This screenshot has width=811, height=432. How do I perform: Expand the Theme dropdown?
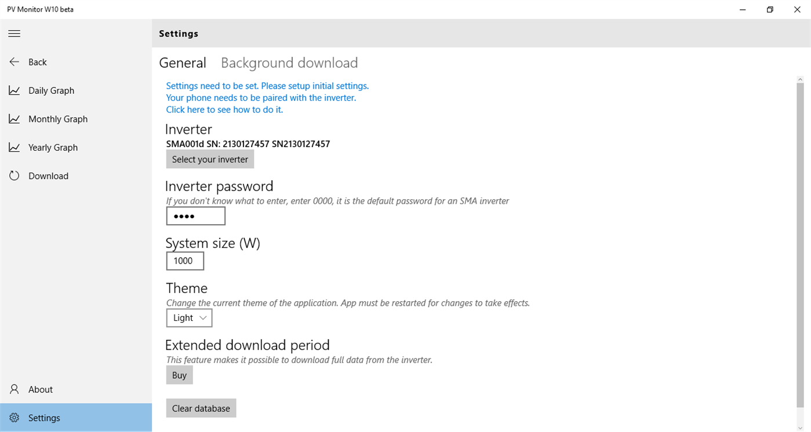189,318
